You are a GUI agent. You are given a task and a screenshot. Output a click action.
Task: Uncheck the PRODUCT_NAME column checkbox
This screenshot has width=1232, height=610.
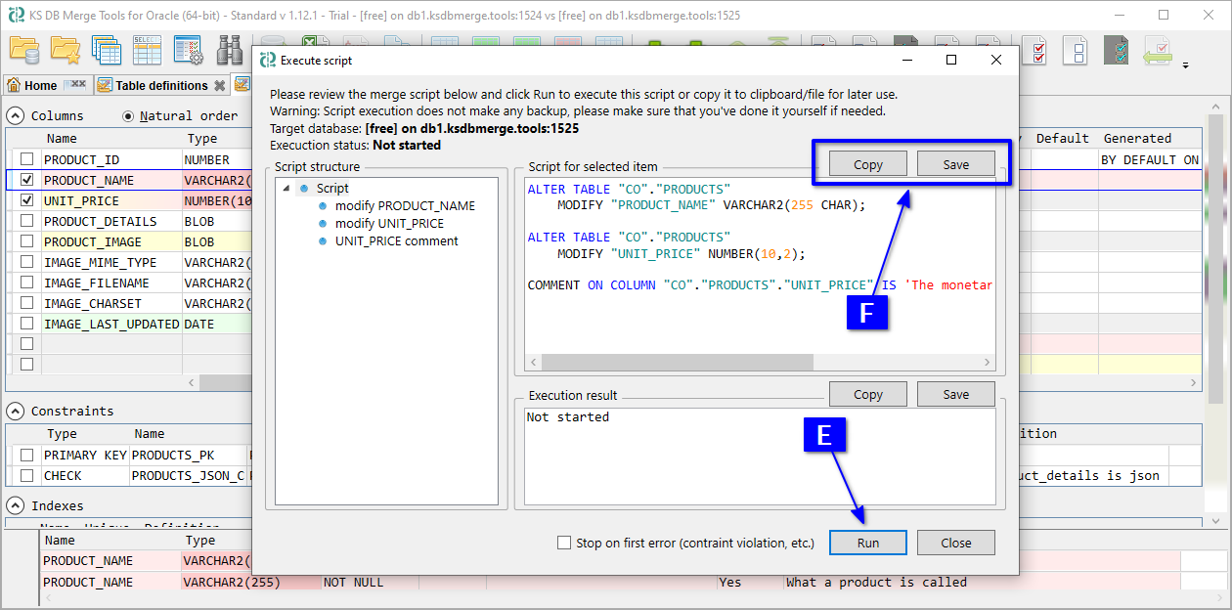coord(27,180)
